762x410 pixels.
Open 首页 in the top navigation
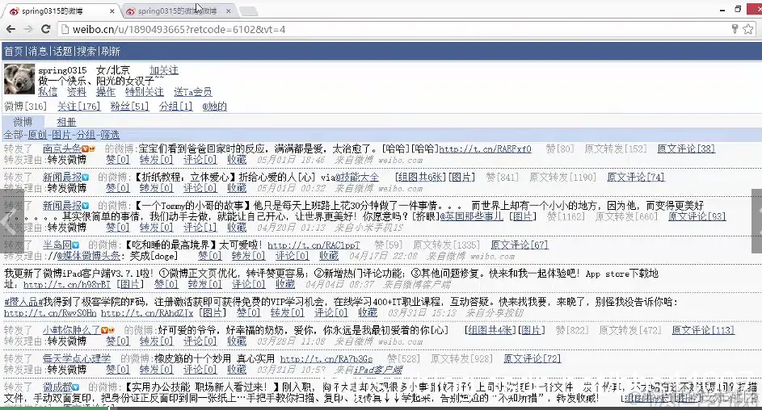(x=14, y=51)
